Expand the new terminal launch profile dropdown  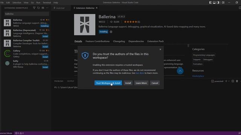pyautogui.click(x=229, y=81)
